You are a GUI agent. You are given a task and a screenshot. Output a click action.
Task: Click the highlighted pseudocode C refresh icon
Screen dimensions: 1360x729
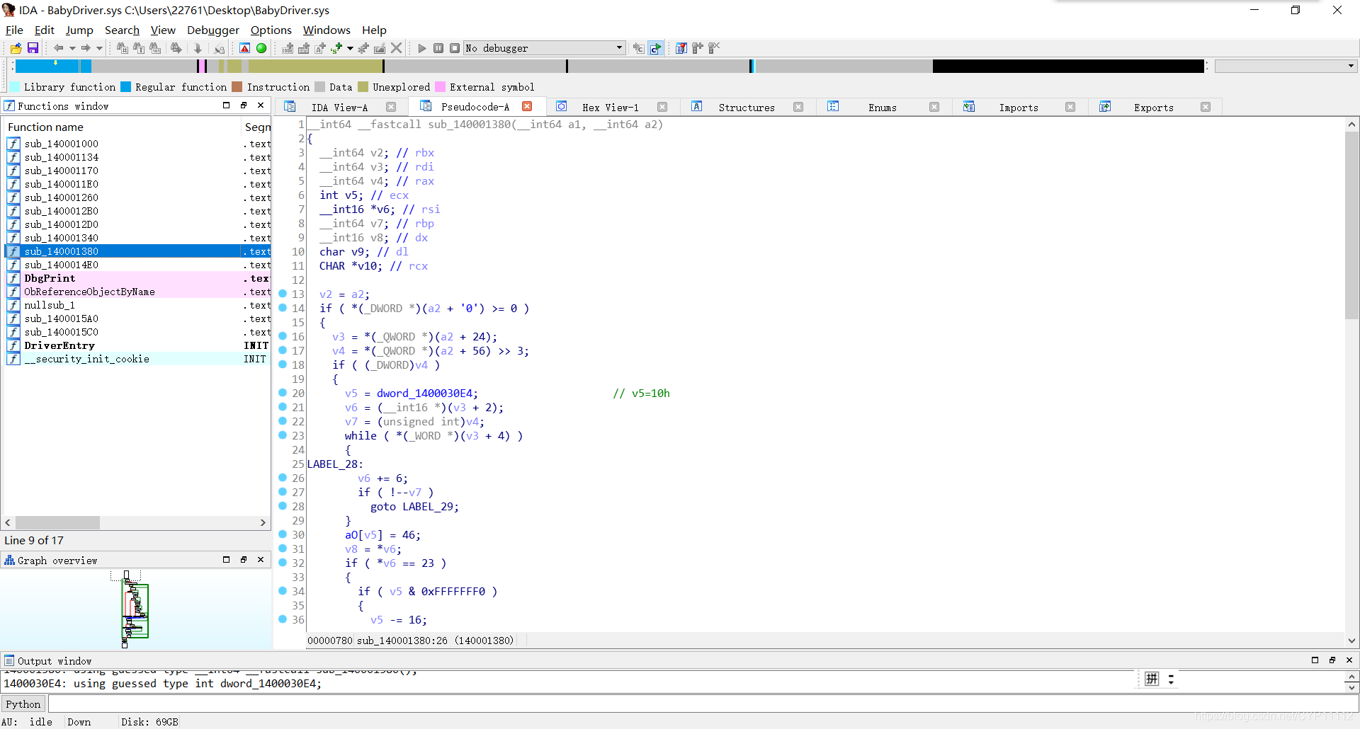click(655, 48)
